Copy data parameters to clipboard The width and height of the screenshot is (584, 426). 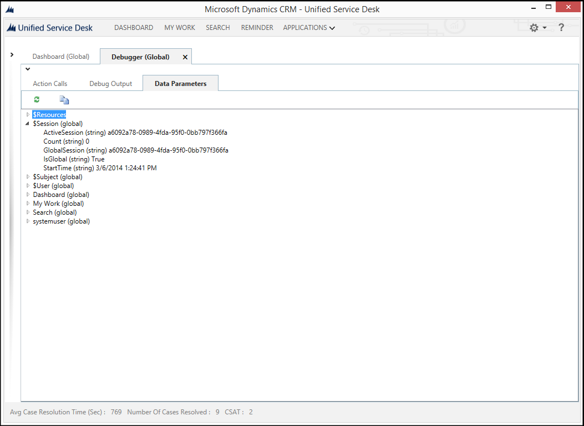tap(64, 99)
